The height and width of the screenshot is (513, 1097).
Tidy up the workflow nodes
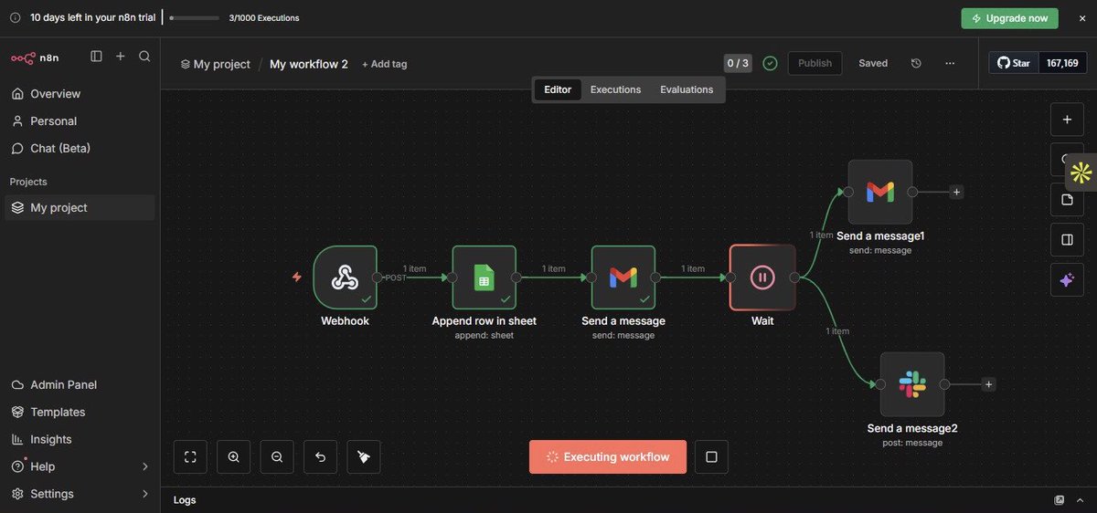[x=364, y=457]
